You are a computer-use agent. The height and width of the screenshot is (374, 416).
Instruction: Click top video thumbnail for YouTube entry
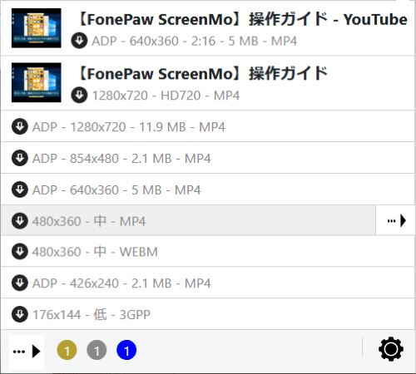pyautogui.click(x=37, y=28)
